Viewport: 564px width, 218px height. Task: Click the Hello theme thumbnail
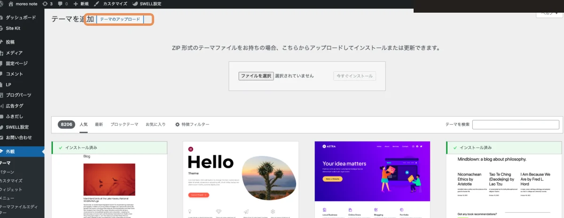click(x=241, y=180)
